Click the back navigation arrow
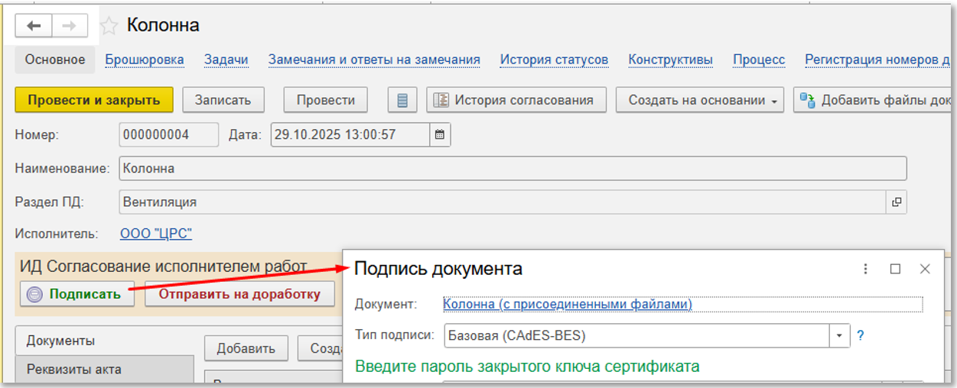The image size is (957, 388). point(34,26)
